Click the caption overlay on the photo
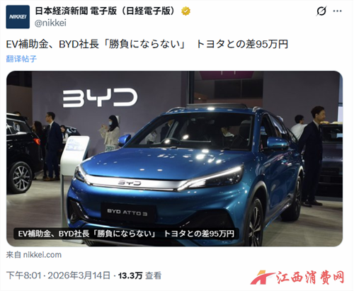This screenshot has width=354, height=291. pyautogui.click(x=126, y=234)
